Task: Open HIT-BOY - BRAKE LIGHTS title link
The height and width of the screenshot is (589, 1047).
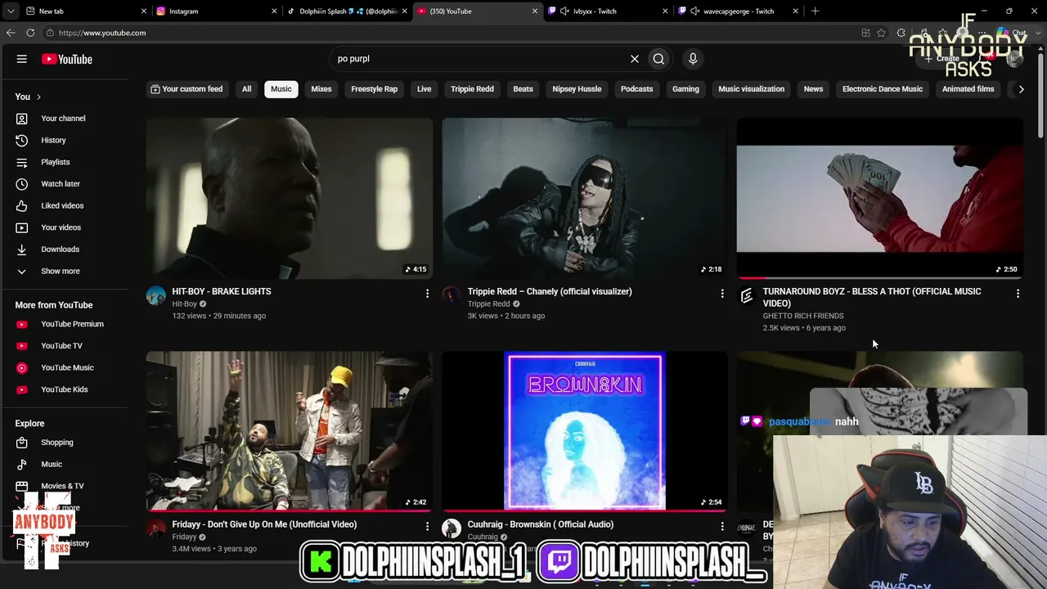Action: [x=222, y=291]
